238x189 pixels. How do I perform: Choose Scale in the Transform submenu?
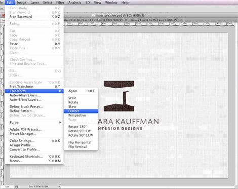[81, 98]
